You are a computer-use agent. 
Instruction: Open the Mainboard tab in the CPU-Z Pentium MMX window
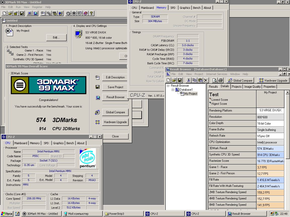[x=21, y=143]
